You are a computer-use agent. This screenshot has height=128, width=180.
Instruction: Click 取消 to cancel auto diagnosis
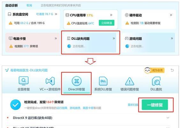(x=29, y=5)
